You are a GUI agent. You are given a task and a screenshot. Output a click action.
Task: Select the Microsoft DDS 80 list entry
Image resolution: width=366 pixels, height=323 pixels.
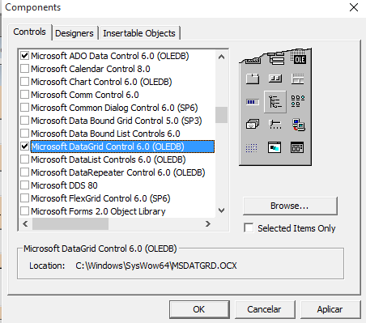[x=64, y=185]
